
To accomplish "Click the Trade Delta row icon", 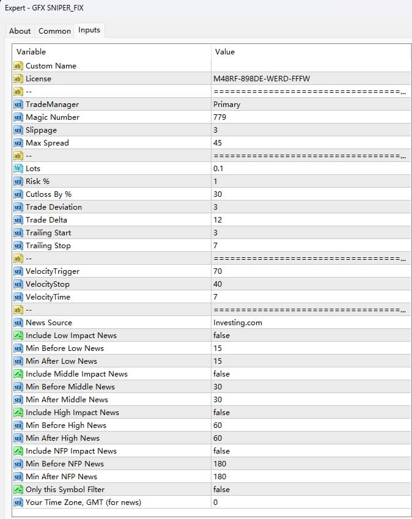I will tap(18, 220).
